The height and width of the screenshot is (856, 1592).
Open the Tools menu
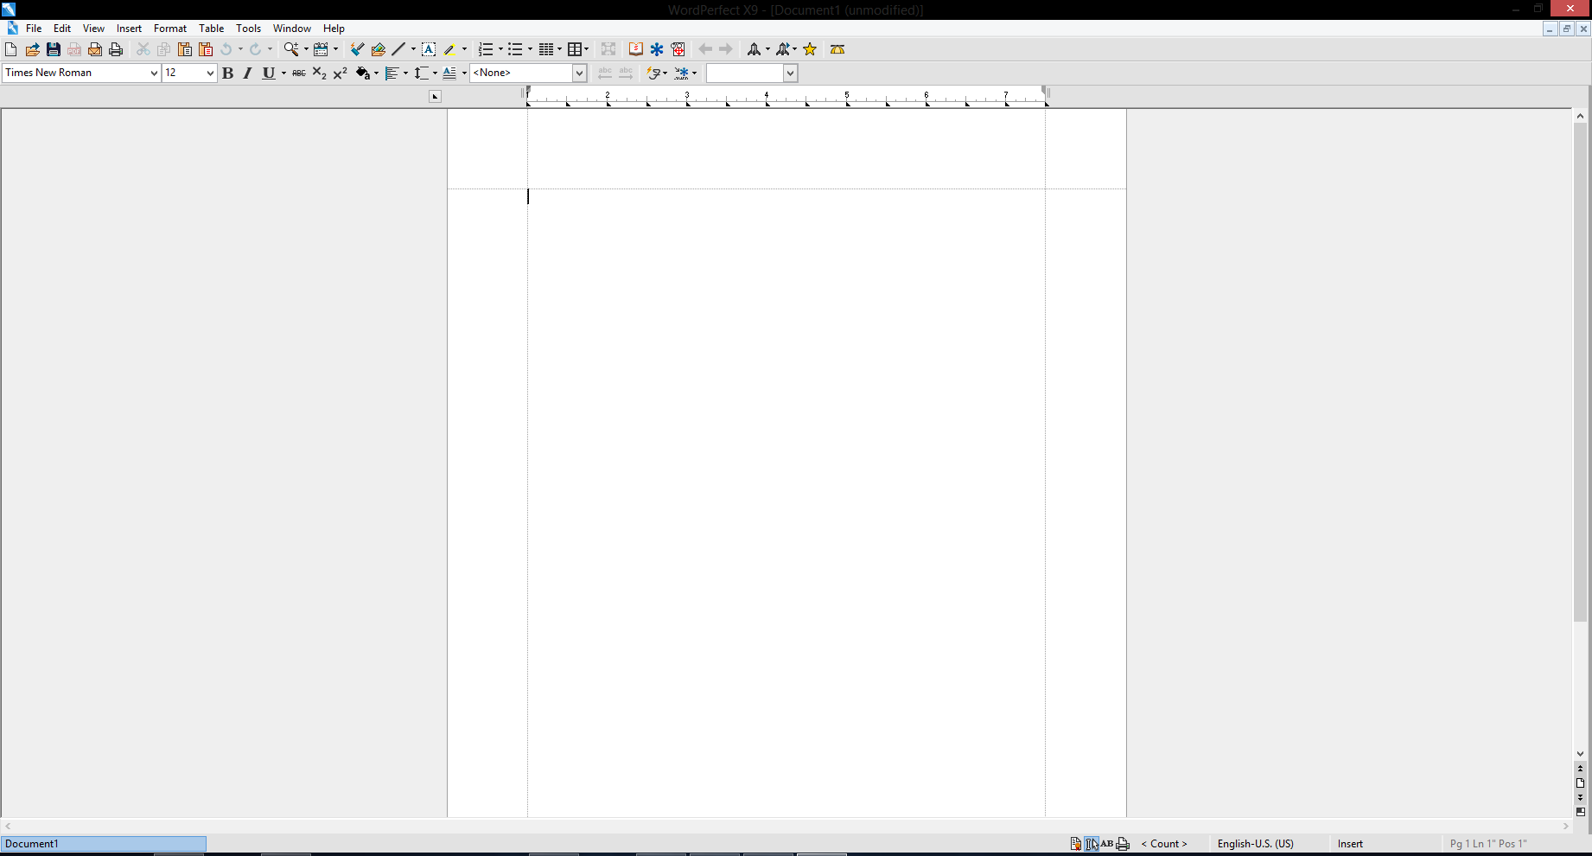point(248,29)
